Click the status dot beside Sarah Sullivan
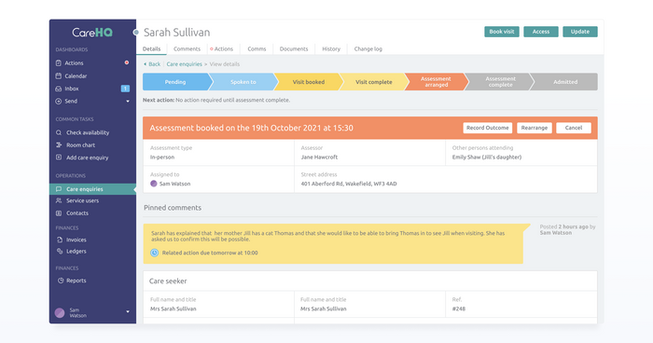Screen dimensions: 653x343 point(136,32)
